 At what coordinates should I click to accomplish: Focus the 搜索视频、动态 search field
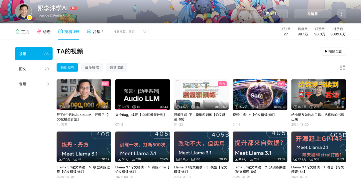[x=129, y=31]
